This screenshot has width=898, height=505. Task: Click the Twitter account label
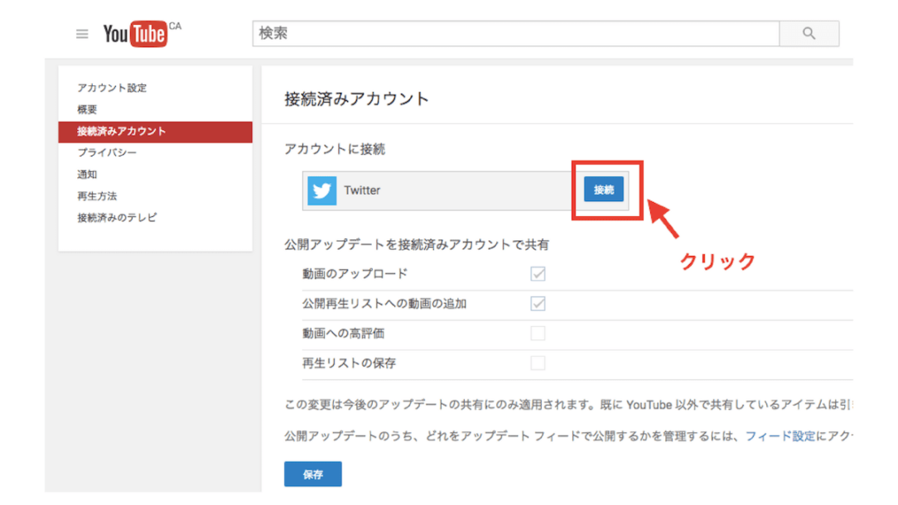(x=362, y=190)
